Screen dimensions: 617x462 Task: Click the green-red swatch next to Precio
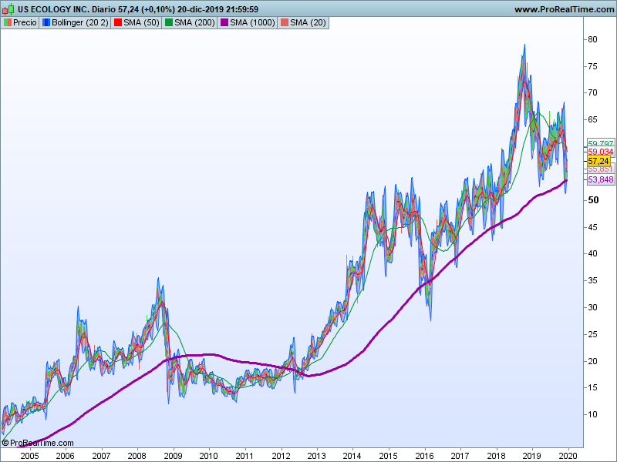pyautogui.click(x=8, y=23)
